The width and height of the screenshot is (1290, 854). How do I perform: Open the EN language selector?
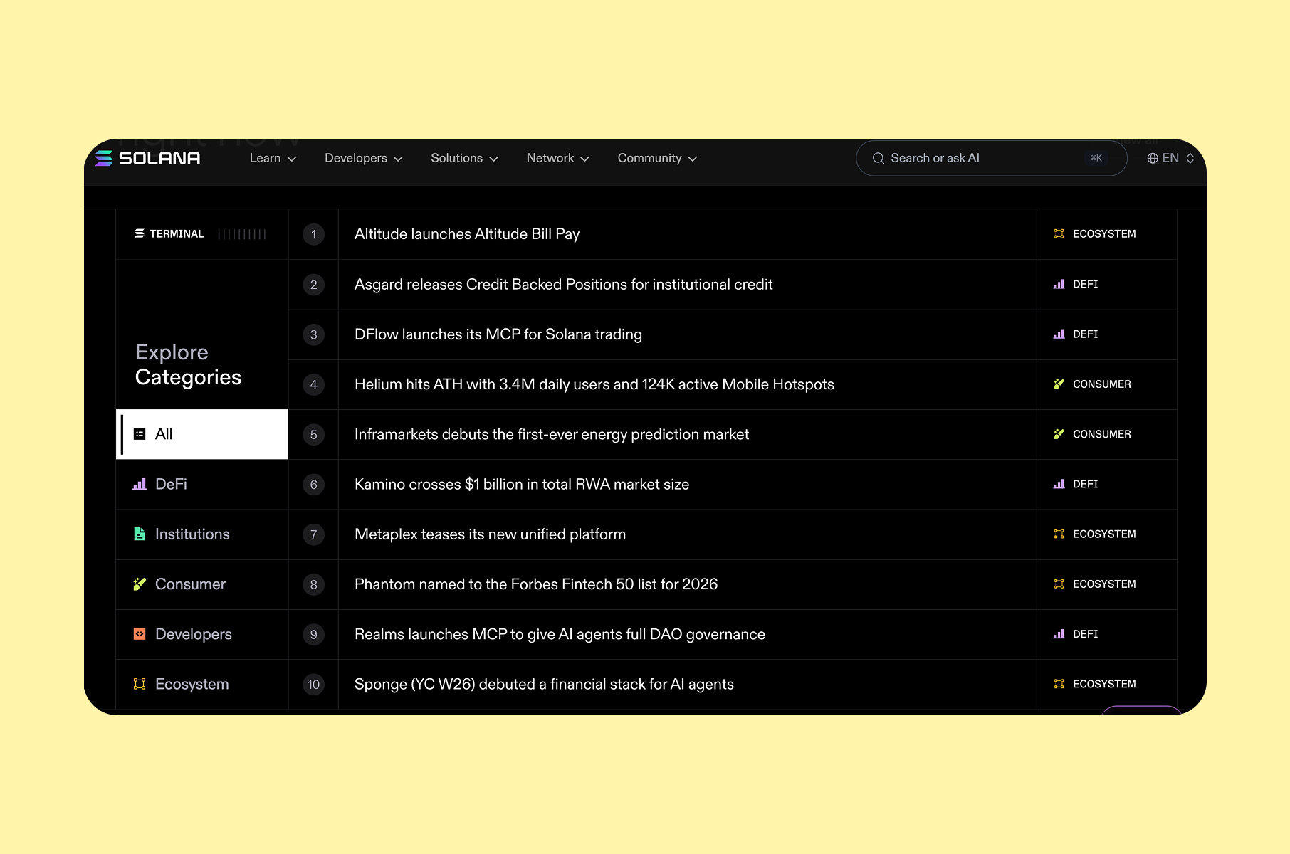[1170, 158]
